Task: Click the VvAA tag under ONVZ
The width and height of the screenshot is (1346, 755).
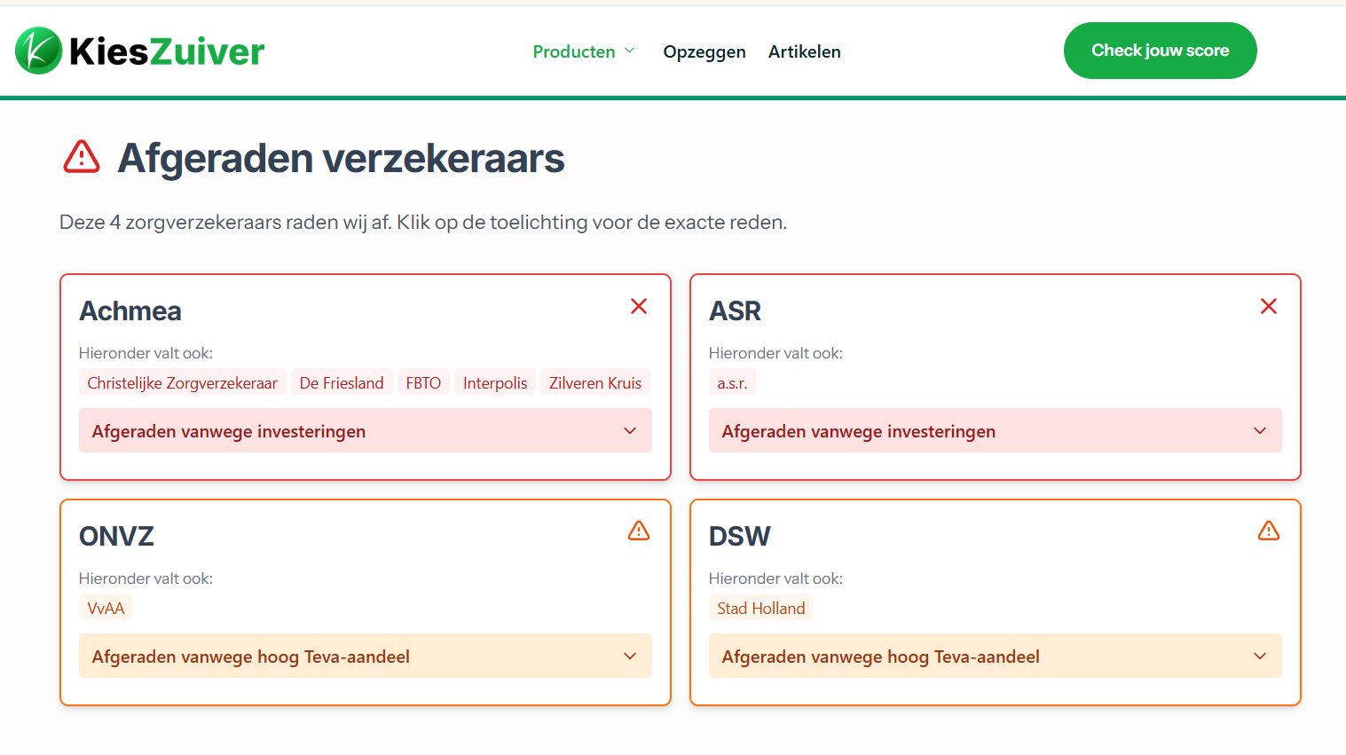Action: pyautogui.click(x=106, y=609)
